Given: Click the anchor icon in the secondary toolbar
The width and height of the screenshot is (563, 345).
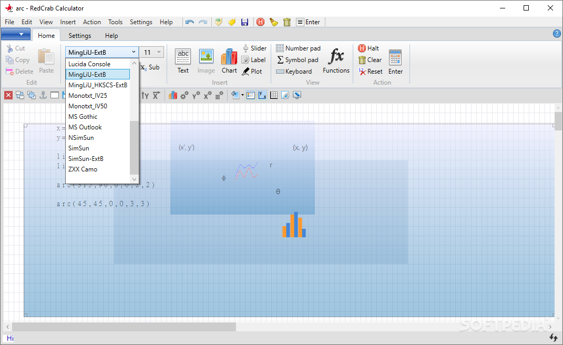Looking at the screenshot, I should pos(43,95).
